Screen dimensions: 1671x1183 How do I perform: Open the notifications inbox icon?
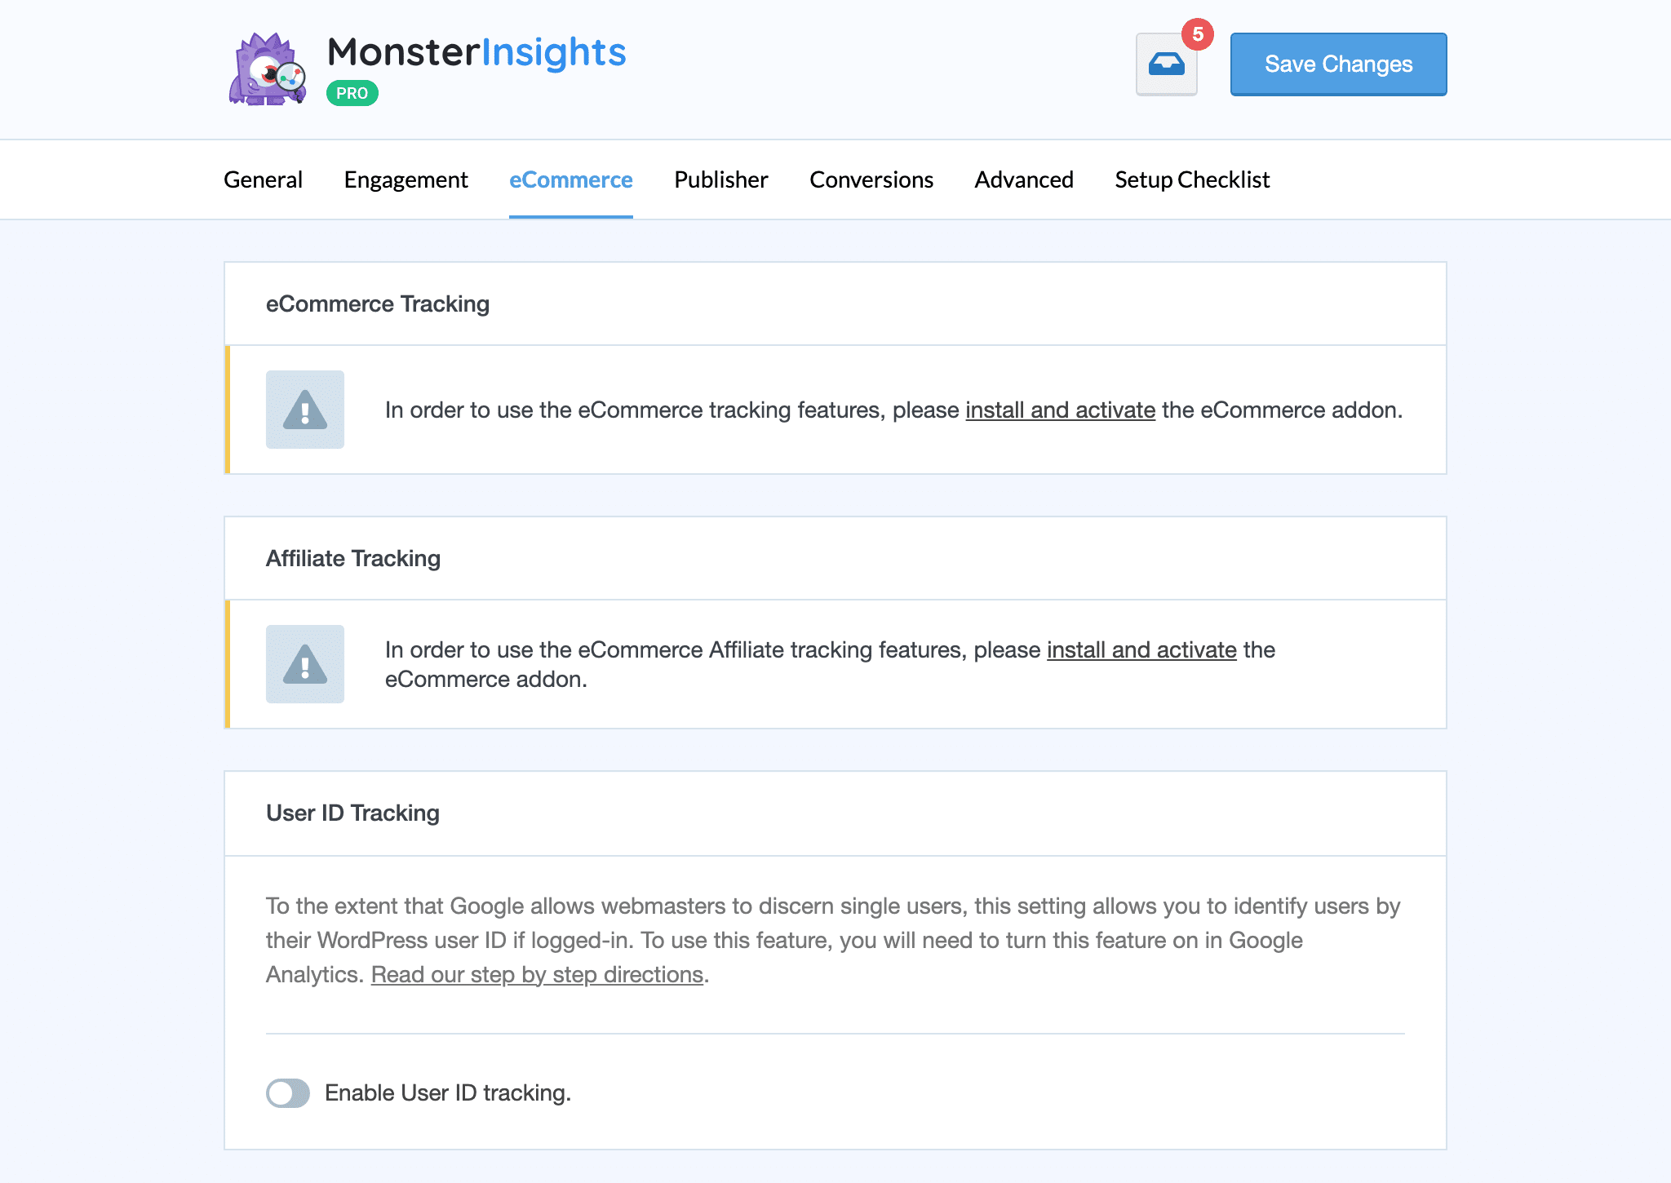pos(1167,64)
